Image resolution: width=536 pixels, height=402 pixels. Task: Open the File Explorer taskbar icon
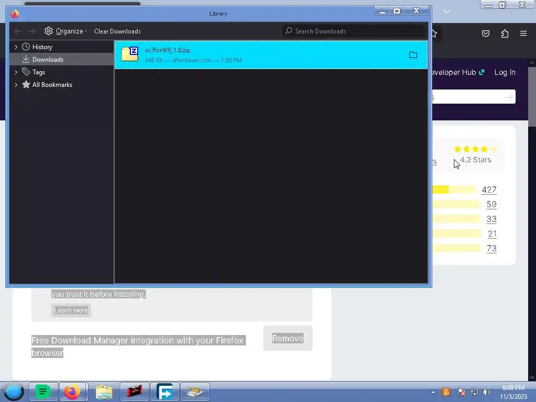click(x=104, y=392)
